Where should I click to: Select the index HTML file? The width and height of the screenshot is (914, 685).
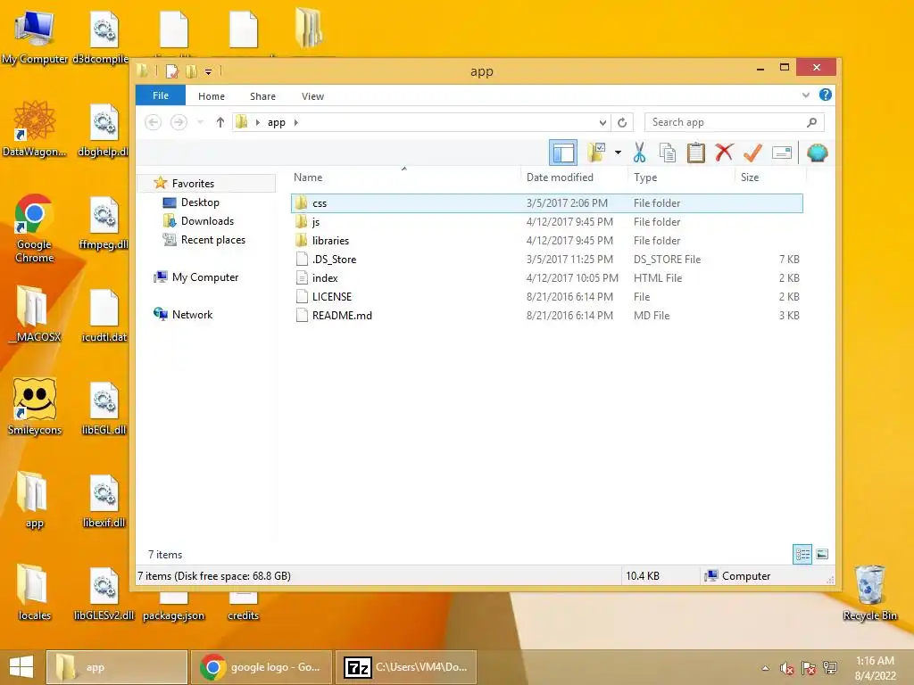(547, 278)
